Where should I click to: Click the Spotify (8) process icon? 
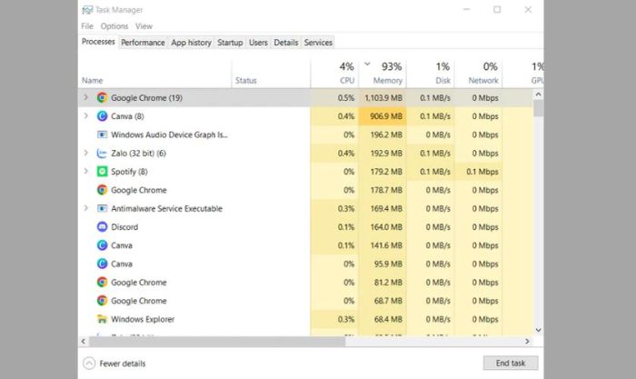pyautogui.click(x=102, y=172)
